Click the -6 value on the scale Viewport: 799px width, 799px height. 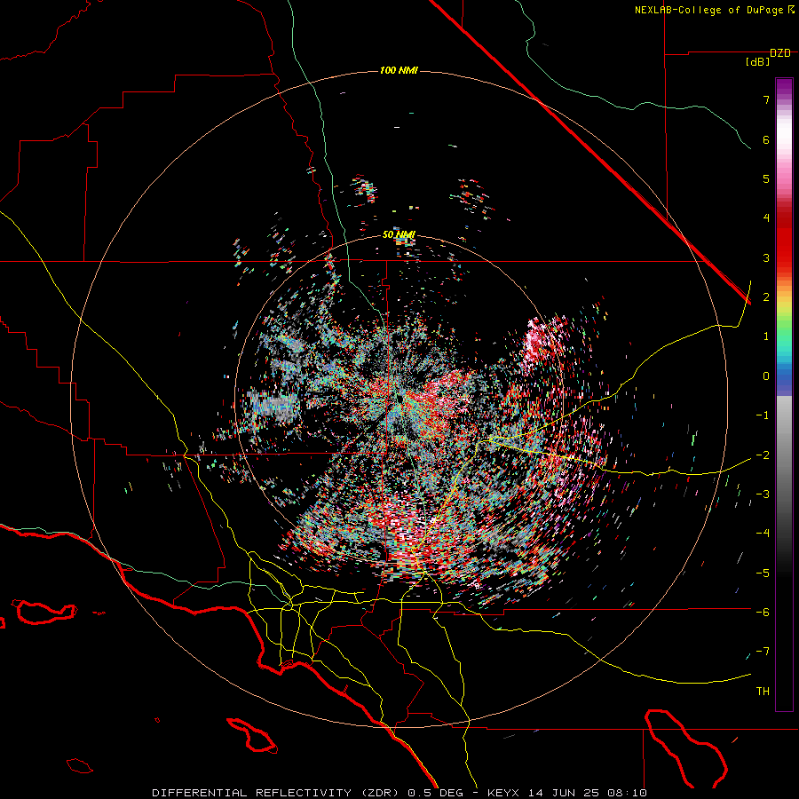pyautogui.click(x=763, y=613)
